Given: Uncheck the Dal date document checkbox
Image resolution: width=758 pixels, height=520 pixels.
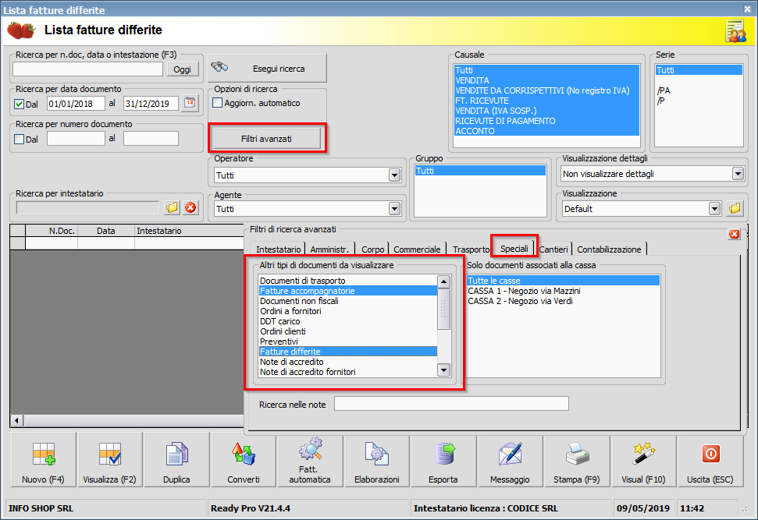Looking at the screenshot, I should [x=20, y=104].
